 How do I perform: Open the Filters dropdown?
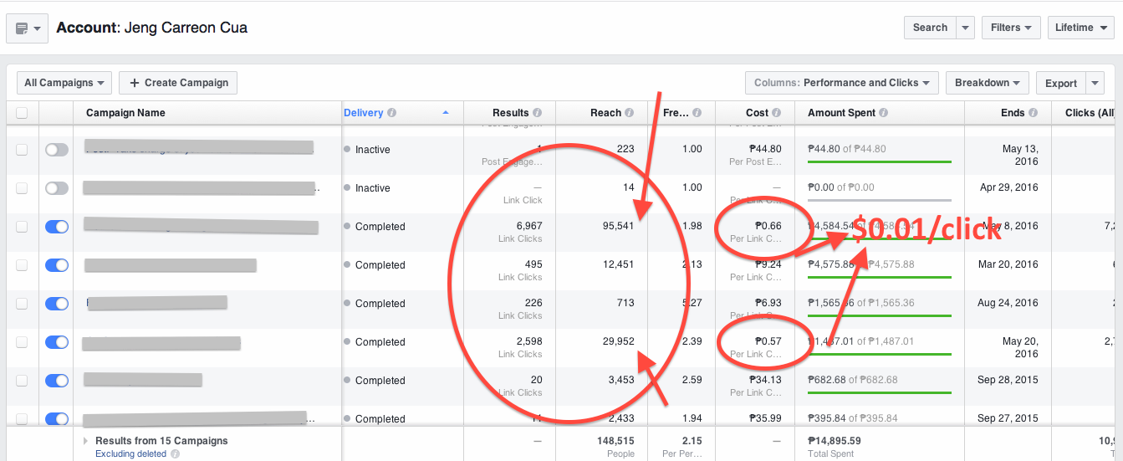point(1012,28)
